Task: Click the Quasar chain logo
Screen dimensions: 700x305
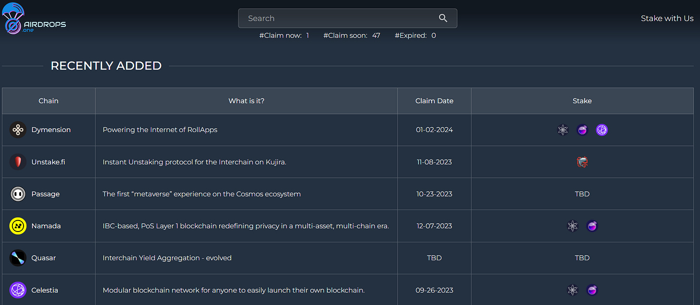Action: (18, 258)
